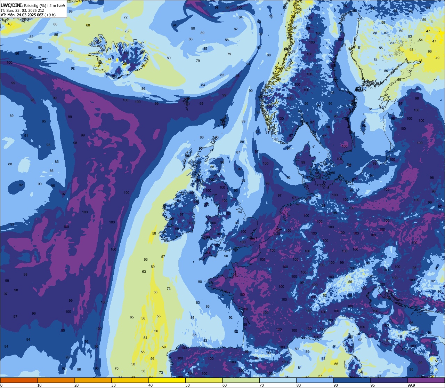Click the "66" value in the yellow area over Russia
Viewport: 445px width, 388px height.
click(x=430, y=51)
